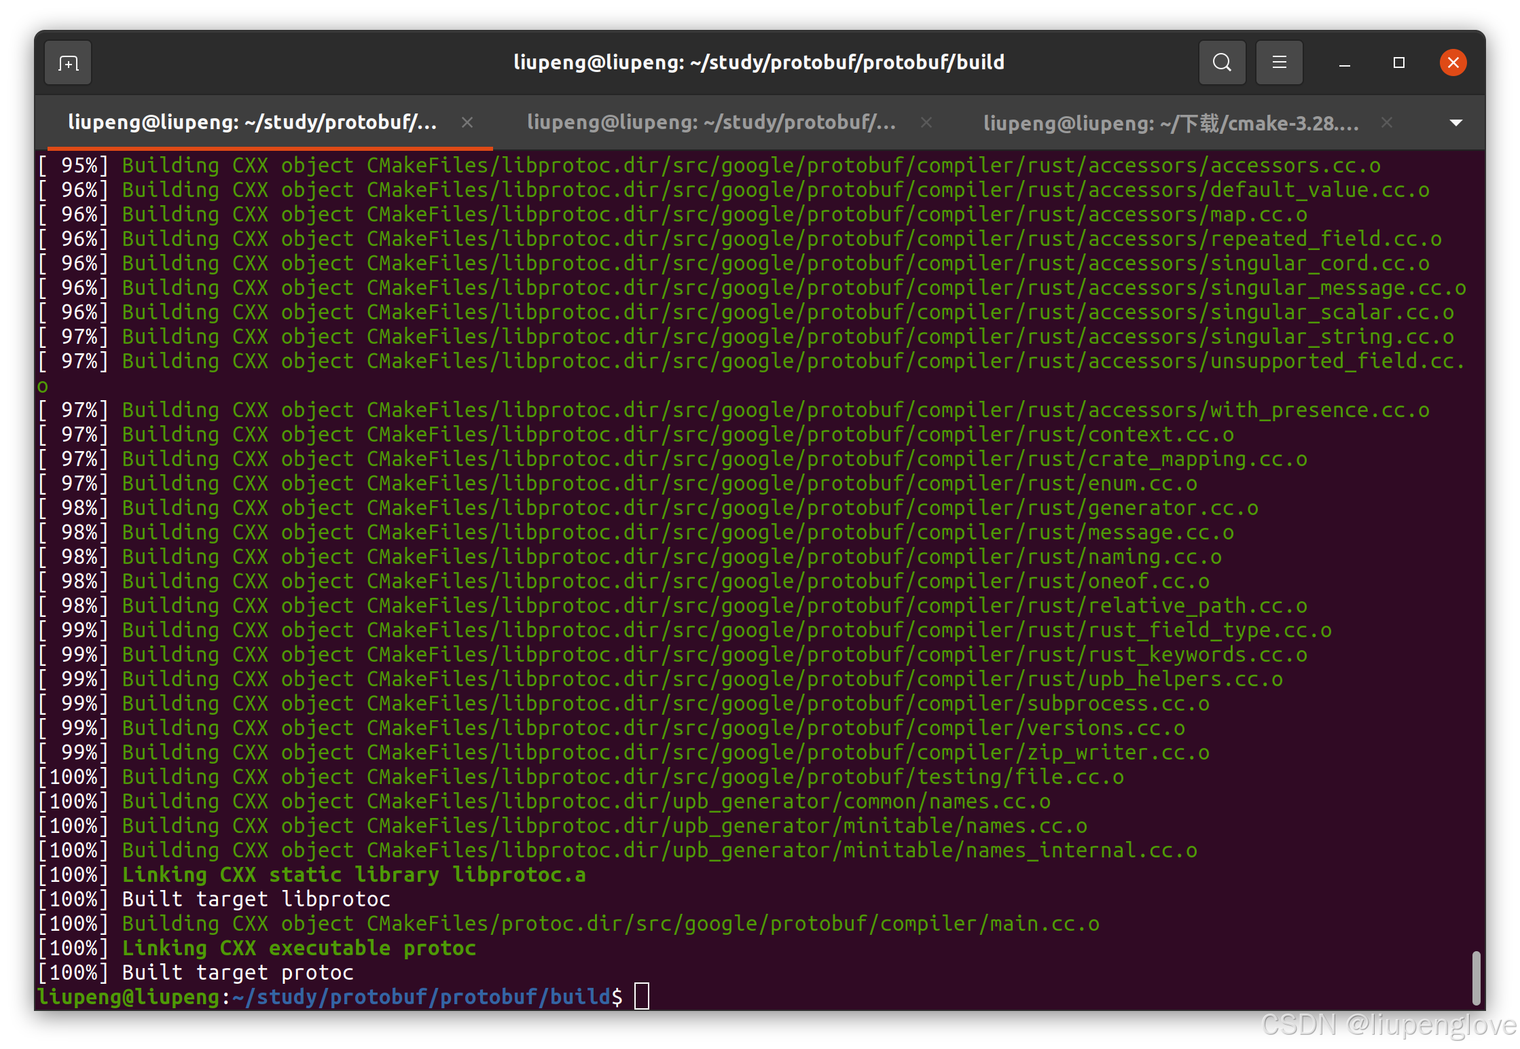Click the singular_message.cc.o build line
The height and width of the screenshot is (1049, 1520).
(x=752, y=287)
